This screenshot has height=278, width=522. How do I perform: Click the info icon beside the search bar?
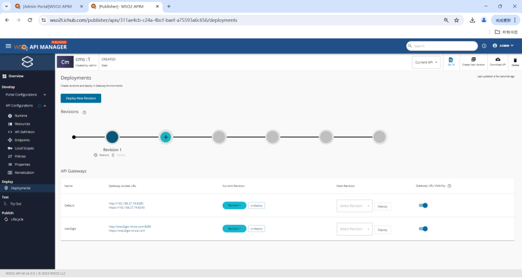click(x=484, y=46)
